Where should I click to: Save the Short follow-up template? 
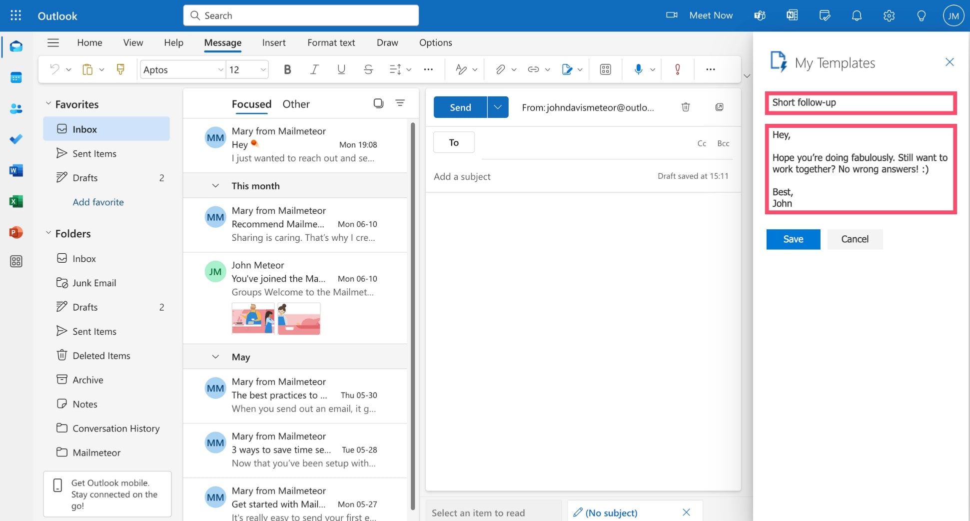point(793,239)
